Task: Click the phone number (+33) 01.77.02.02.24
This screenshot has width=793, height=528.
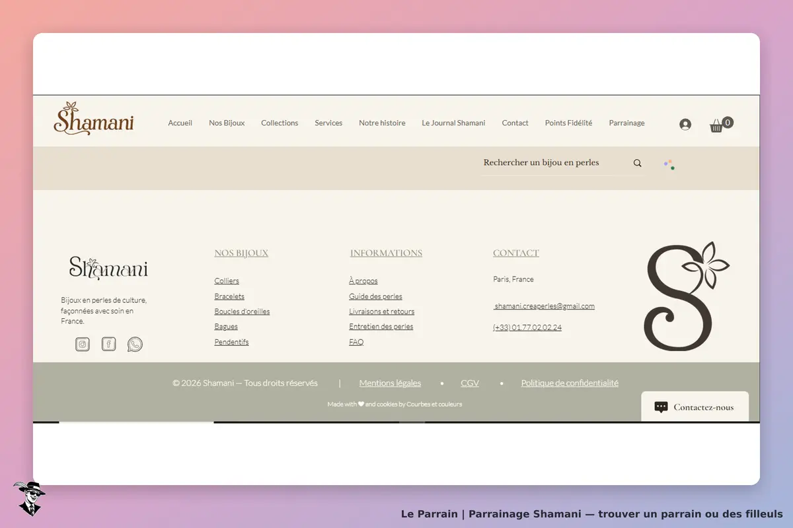Action: [527, 327]
